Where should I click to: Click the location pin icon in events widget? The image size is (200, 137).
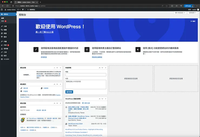click(x=83, y=103)
